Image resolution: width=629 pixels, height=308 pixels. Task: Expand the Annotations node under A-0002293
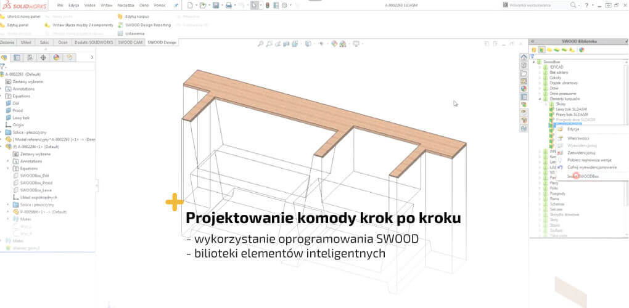point(1,89)
